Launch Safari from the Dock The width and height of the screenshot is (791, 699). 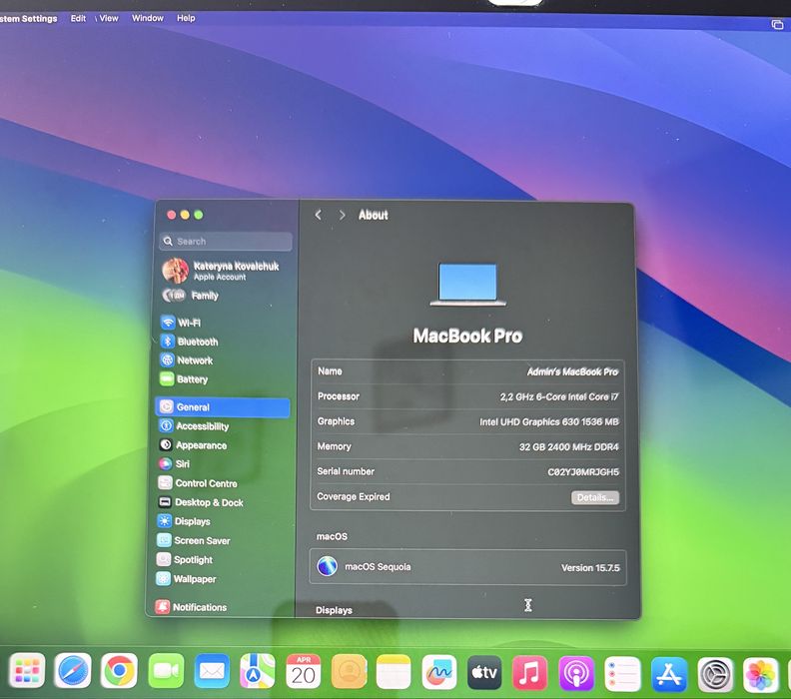[x=73, y=671]
